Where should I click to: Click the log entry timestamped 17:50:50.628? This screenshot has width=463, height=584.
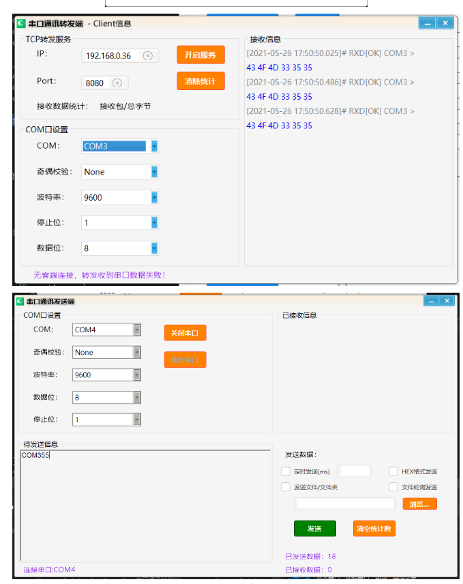(x=330, y=111)
